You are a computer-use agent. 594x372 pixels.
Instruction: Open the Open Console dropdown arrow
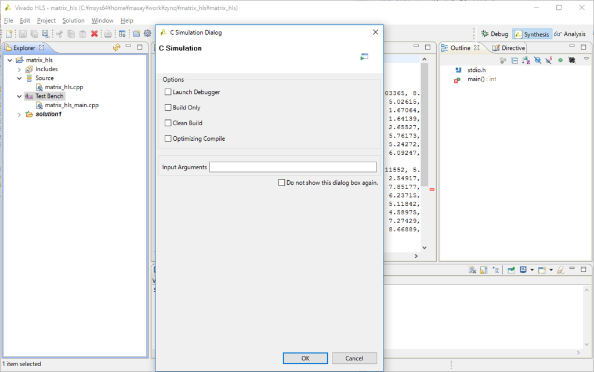click(551, 270)
